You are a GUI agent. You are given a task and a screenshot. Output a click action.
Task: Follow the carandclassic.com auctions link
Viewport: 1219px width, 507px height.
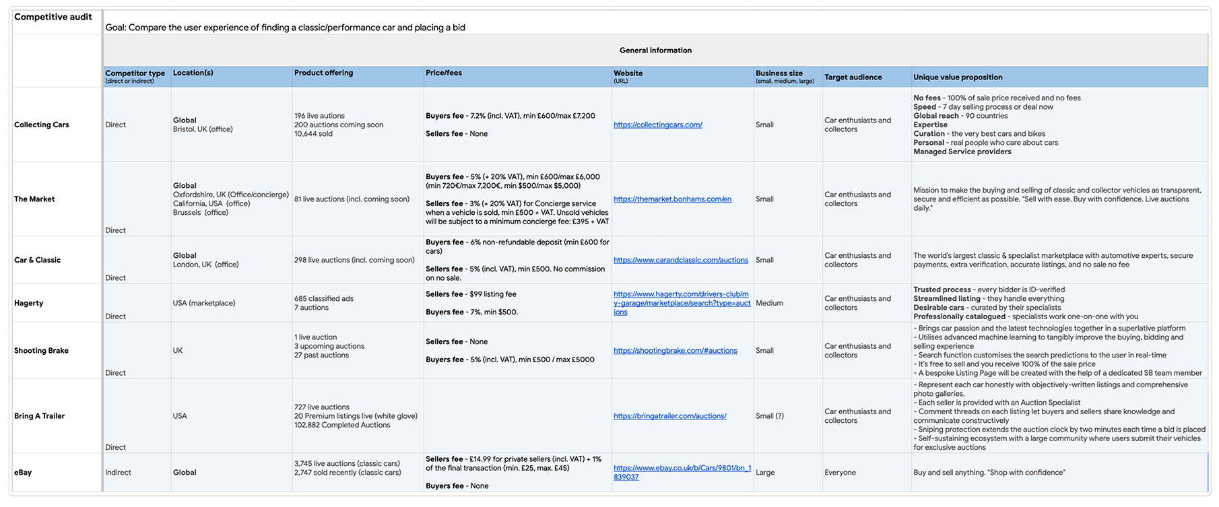(680, 260)
